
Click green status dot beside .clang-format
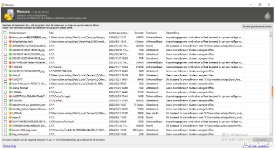[x=10, y=88]
